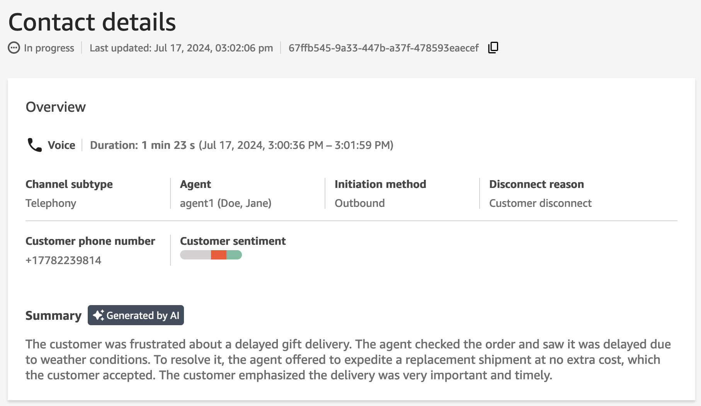Click the Summary heading
This screenshot has height=406, width=701.
click(x=53, y=316)
